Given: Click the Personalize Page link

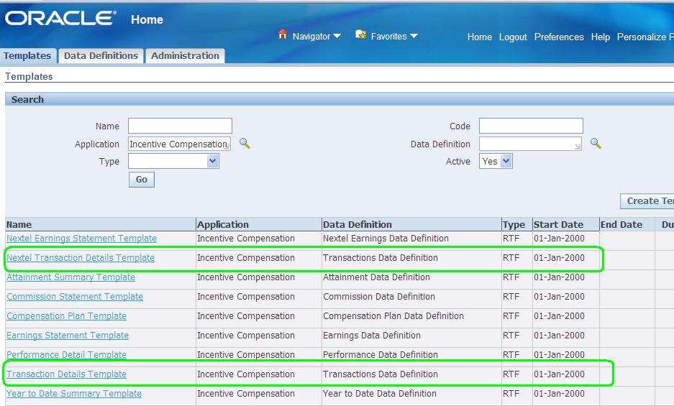Looking at the screenshot, I should 645,37.
